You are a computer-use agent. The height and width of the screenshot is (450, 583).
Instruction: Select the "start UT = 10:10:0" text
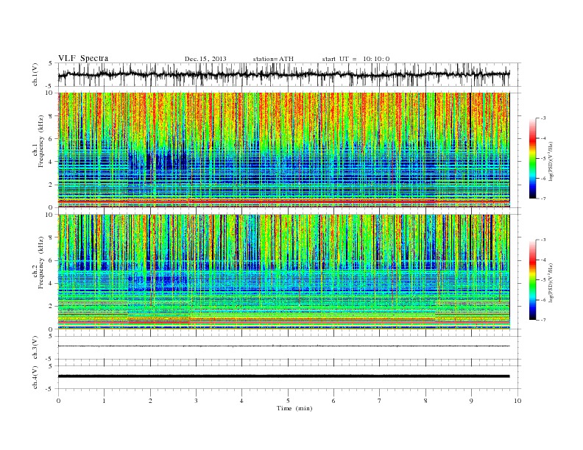pyautogui.click(x=356, y=59)
